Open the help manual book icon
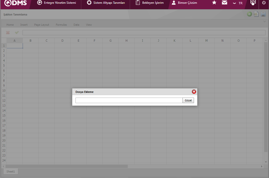The width and height of the screenshot is (269, 178). [x=253, y=2]
